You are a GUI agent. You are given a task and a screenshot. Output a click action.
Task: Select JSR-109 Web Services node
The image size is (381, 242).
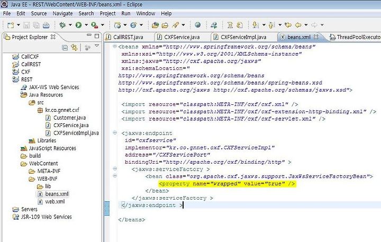[46, 217]
